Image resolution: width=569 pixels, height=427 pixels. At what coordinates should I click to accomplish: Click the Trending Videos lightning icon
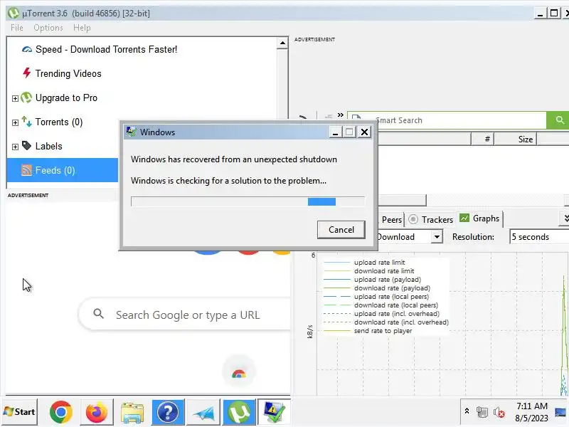[27, 73]
